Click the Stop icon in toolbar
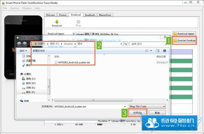This screenshot has height=134, width=204. 78,22
